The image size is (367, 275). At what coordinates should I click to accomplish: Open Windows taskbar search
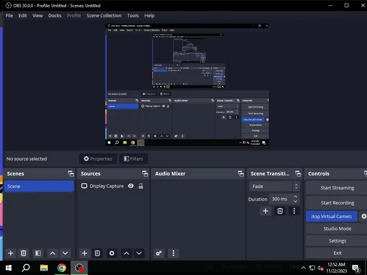pos(26,268)
